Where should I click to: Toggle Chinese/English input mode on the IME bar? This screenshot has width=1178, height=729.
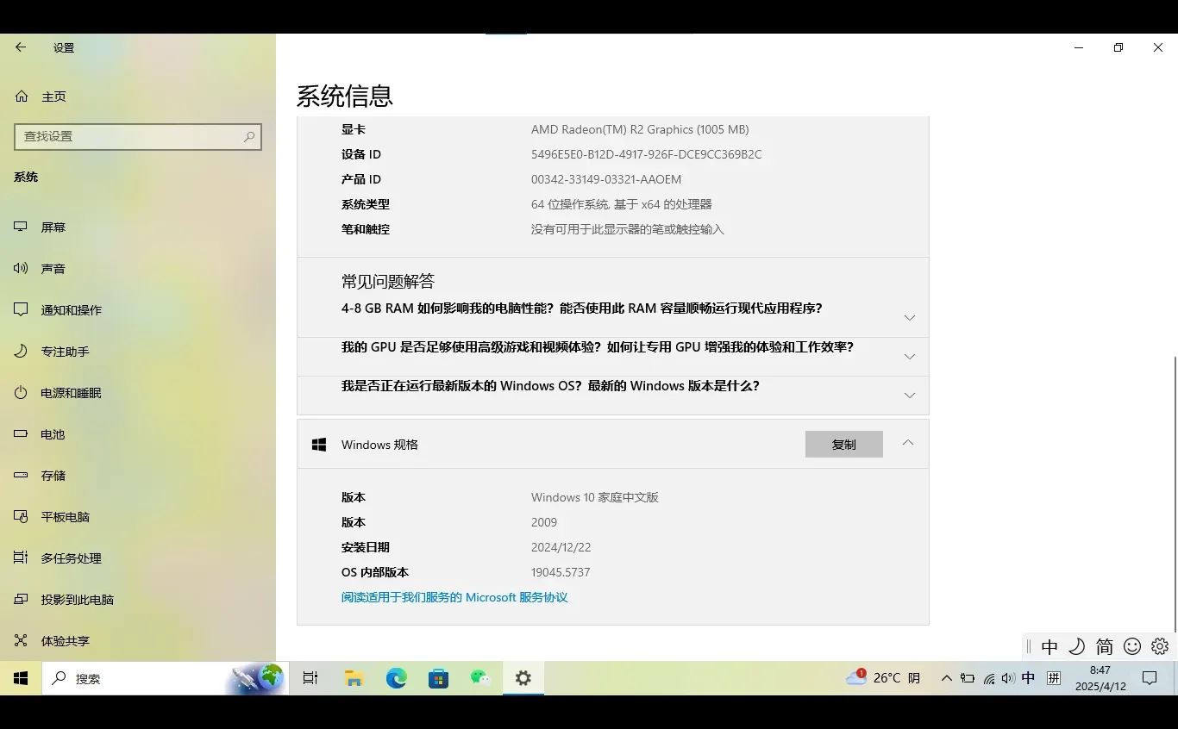[1050, 645]
